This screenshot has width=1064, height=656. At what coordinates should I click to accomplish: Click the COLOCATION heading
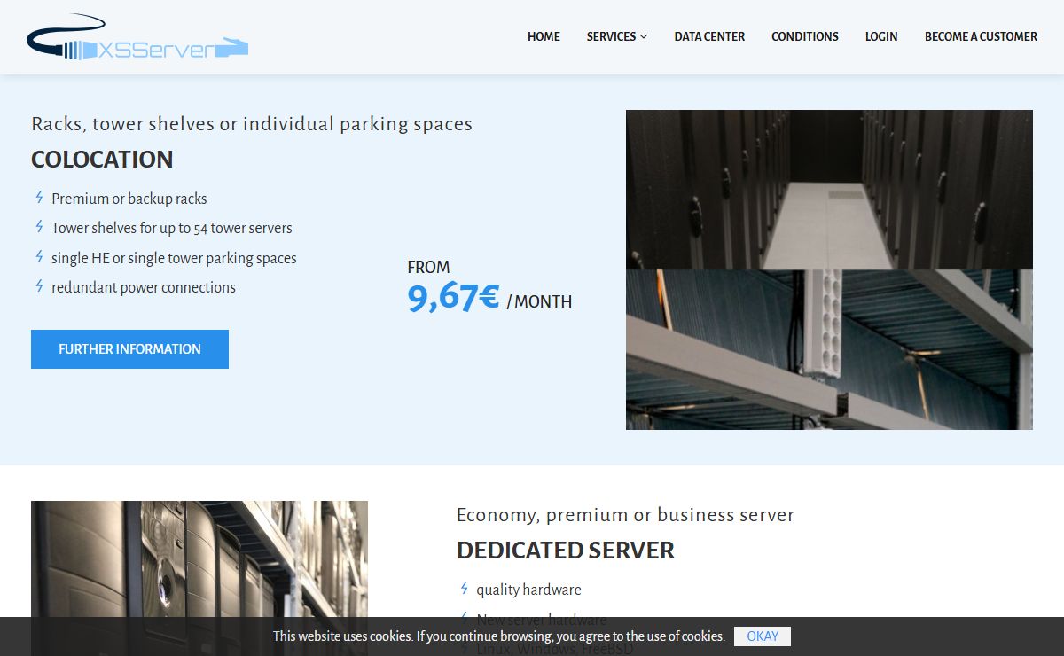102,160
